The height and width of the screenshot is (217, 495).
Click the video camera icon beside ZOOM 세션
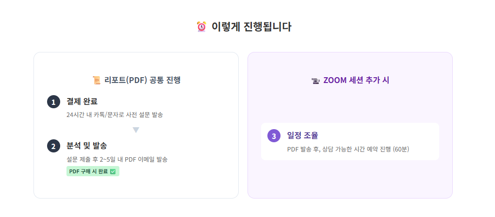[315, 81]
